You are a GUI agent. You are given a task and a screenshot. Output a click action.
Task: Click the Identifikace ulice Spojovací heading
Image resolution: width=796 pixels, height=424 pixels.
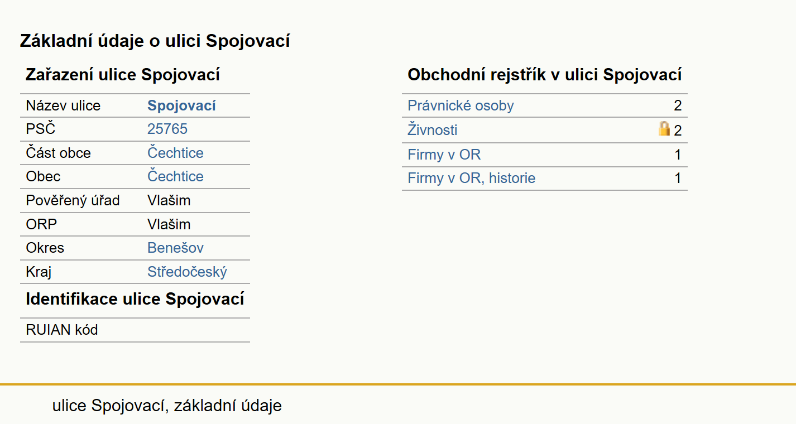pyautogui.click(x=135, y=298)
